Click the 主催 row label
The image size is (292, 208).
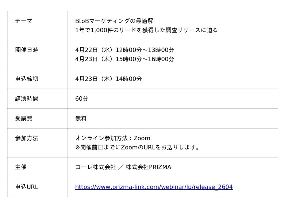pyautogui.click(x=21, y=167)
